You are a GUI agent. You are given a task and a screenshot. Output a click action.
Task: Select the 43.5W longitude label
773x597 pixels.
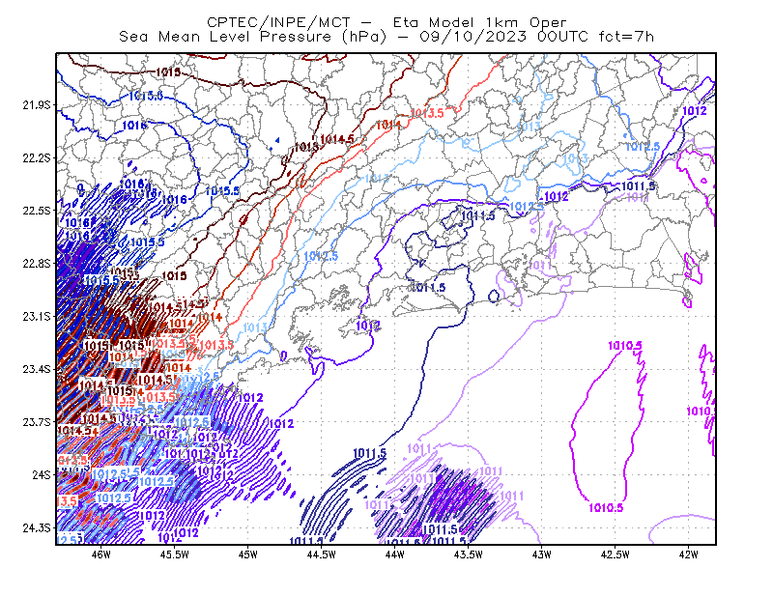[x=468, y=554]
